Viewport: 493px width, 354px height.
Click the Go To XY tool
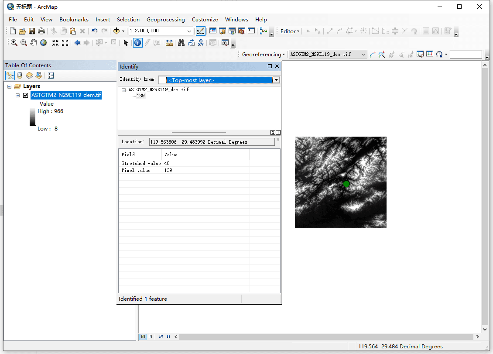(x=201, y=43)
